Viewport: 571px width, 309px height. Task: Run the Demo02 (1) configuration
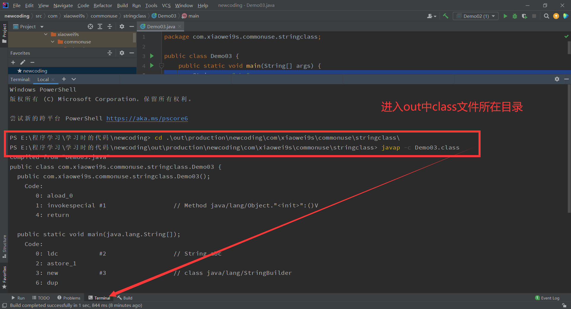[x=505, y=16]
